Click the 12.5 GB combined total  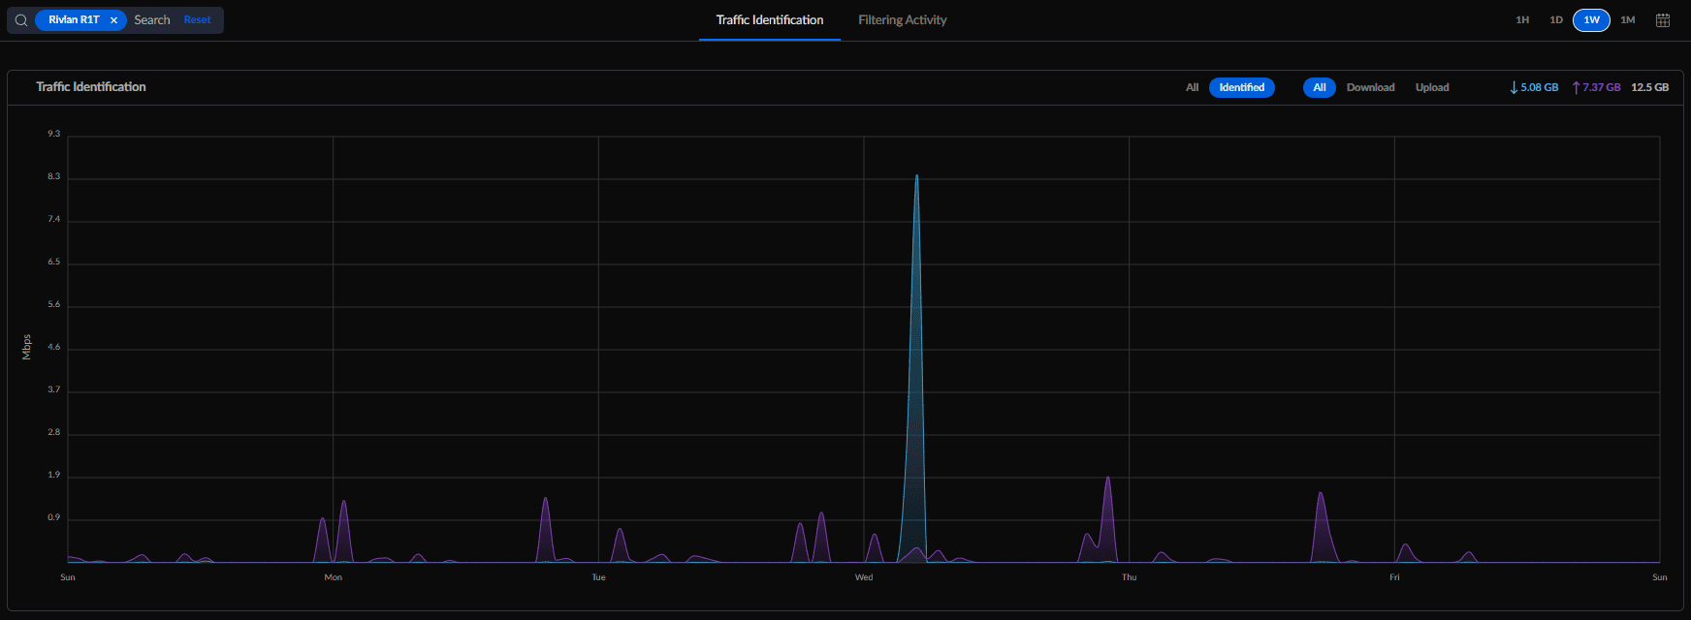(1650, 87)
